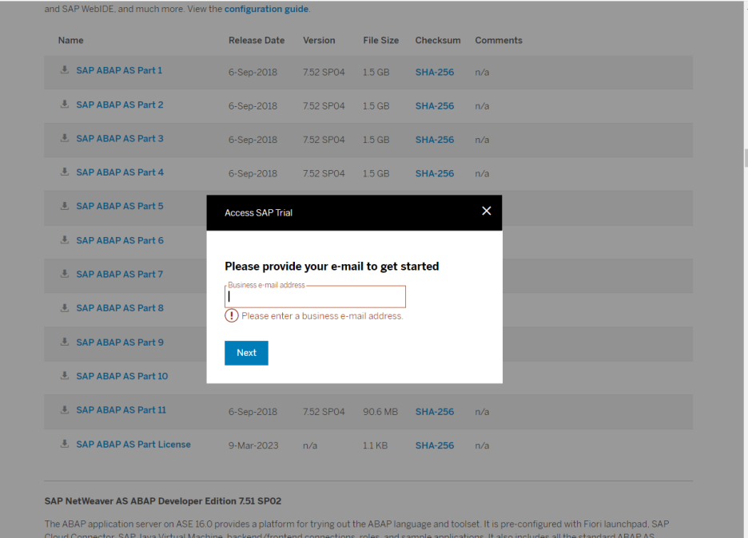Click the 90.6 MB file size cell

[380, 412]
